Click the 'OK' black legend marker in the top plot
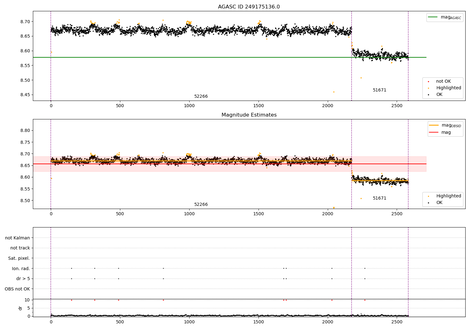Viewport: 470px width, 329px height. point(428,95)
